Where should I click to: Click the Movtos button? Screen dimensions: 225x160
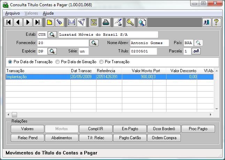pos(62,129)
